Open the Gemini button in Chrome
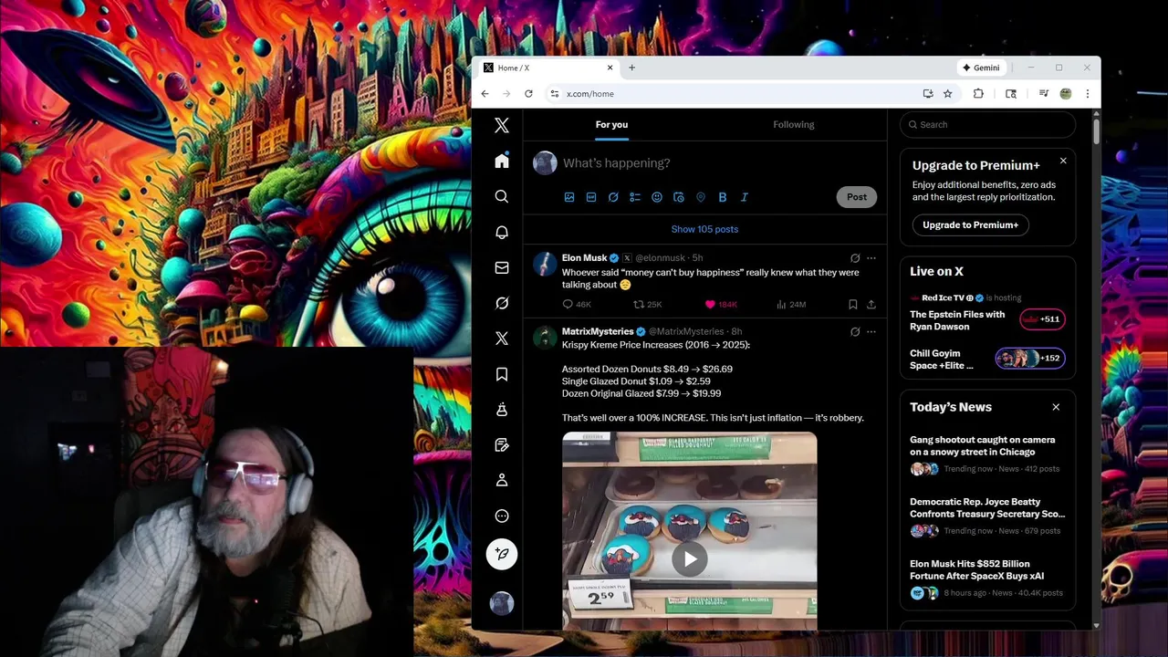Image resolution: width=1168 pixels, height=657 pixels. pyautogui.click(x=982, y=68)
